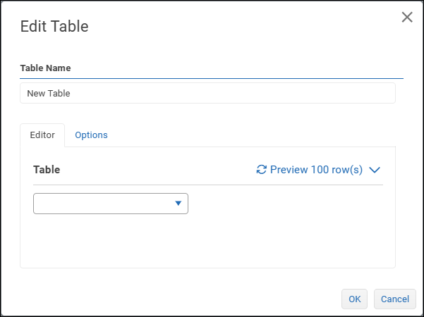Viewport: 424px width, 317px height.
Task: Select the Editor tab
Action: 42,135
